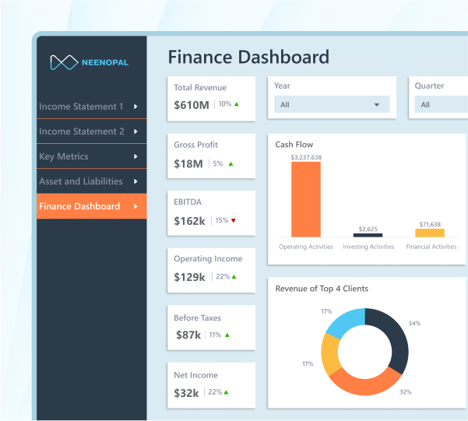Click the Total Revenue card title
This screenshot has height=421, width=468.
[200, 88]
